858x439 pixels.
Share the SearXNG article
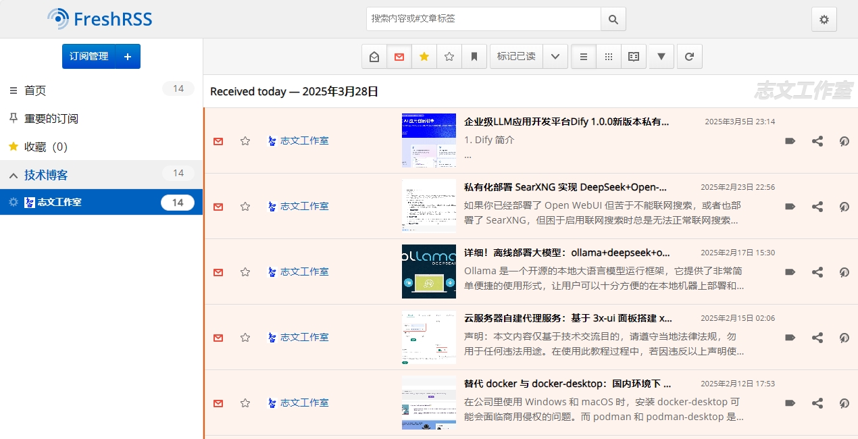[817, 207]
